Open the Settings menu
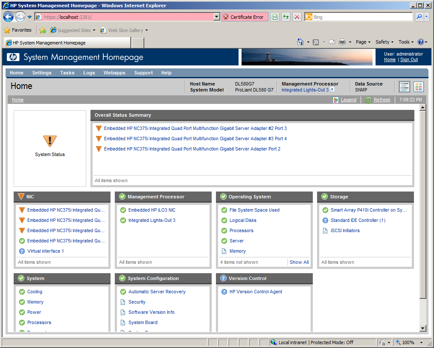This screenshot has width=434, height=348. (42, 73)
